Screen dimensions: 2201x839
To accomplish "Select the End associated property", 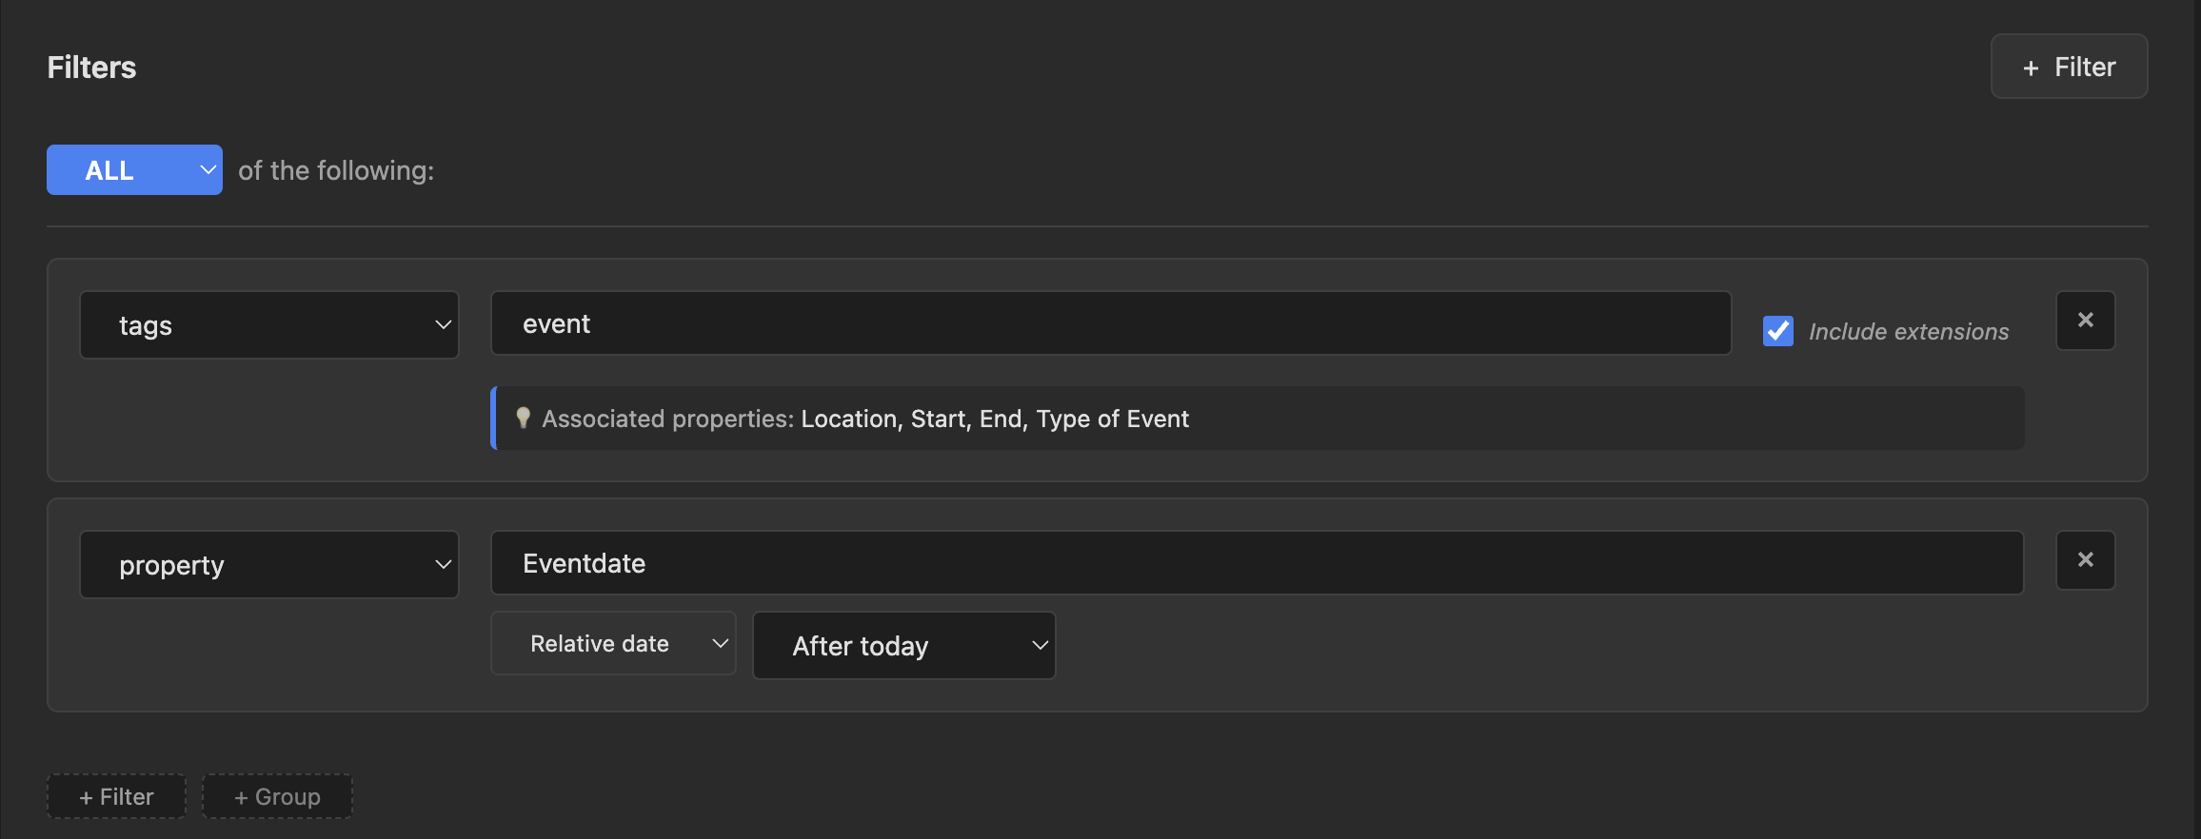I will click(x=1001, y=419).
